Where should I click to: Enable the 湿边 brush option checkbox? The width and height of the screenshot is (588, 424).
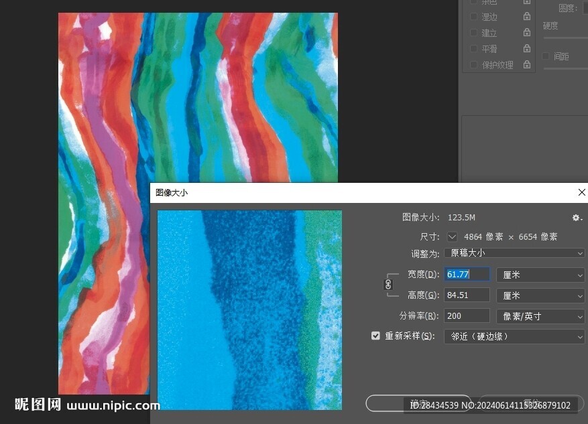(473, 17)
